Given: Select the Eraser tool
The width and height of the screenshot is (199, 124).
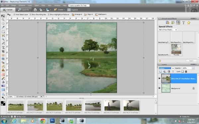Looking at the screenshot, I should pyautogui.click(x=3, y=74).
